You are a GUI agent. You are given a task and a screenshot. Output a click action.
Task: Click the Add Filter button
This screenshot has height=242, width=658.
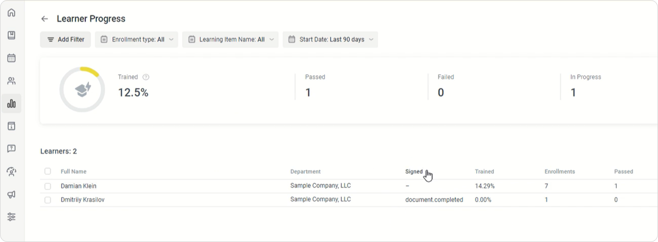(x=65, y=39)
